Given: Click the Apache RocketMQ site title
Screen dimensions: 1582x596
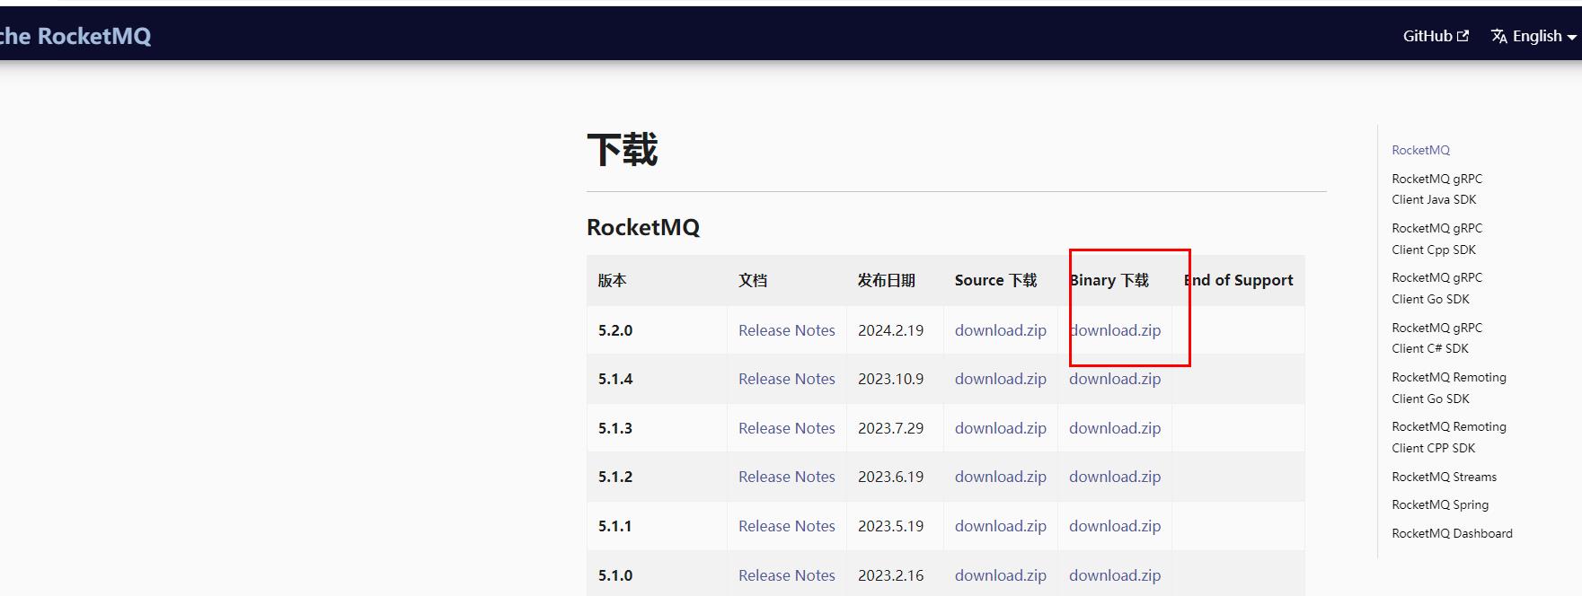Looking at the screenshot, I should (75, 36).
